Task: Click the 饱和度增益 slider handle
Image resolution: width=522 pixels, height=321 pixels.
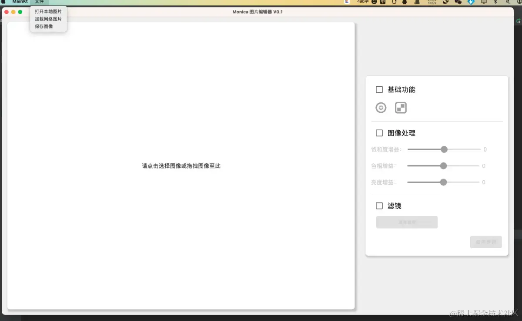Action: point(444,149)
